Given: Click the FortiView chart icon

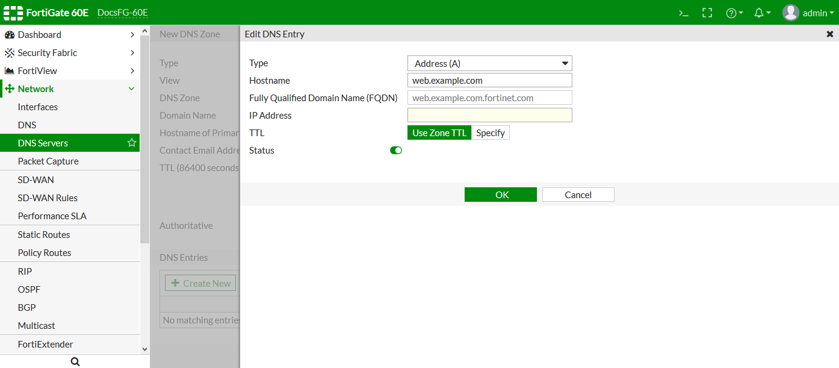Looking at the screenshot, I should coord(9,71).
